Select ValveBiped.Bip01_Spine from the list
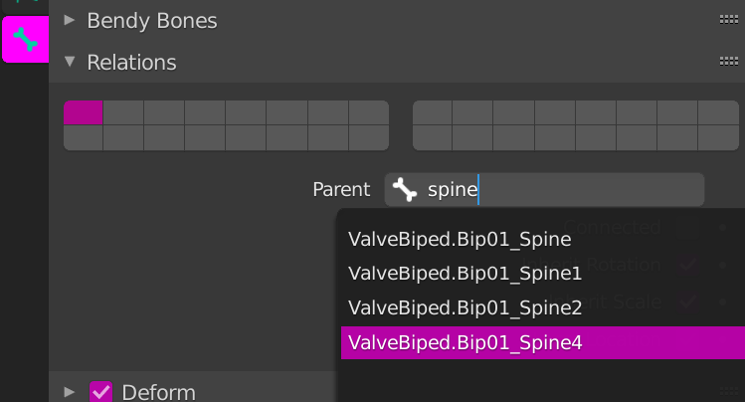This screenshot has height=402, width=745. click(460, 239)
